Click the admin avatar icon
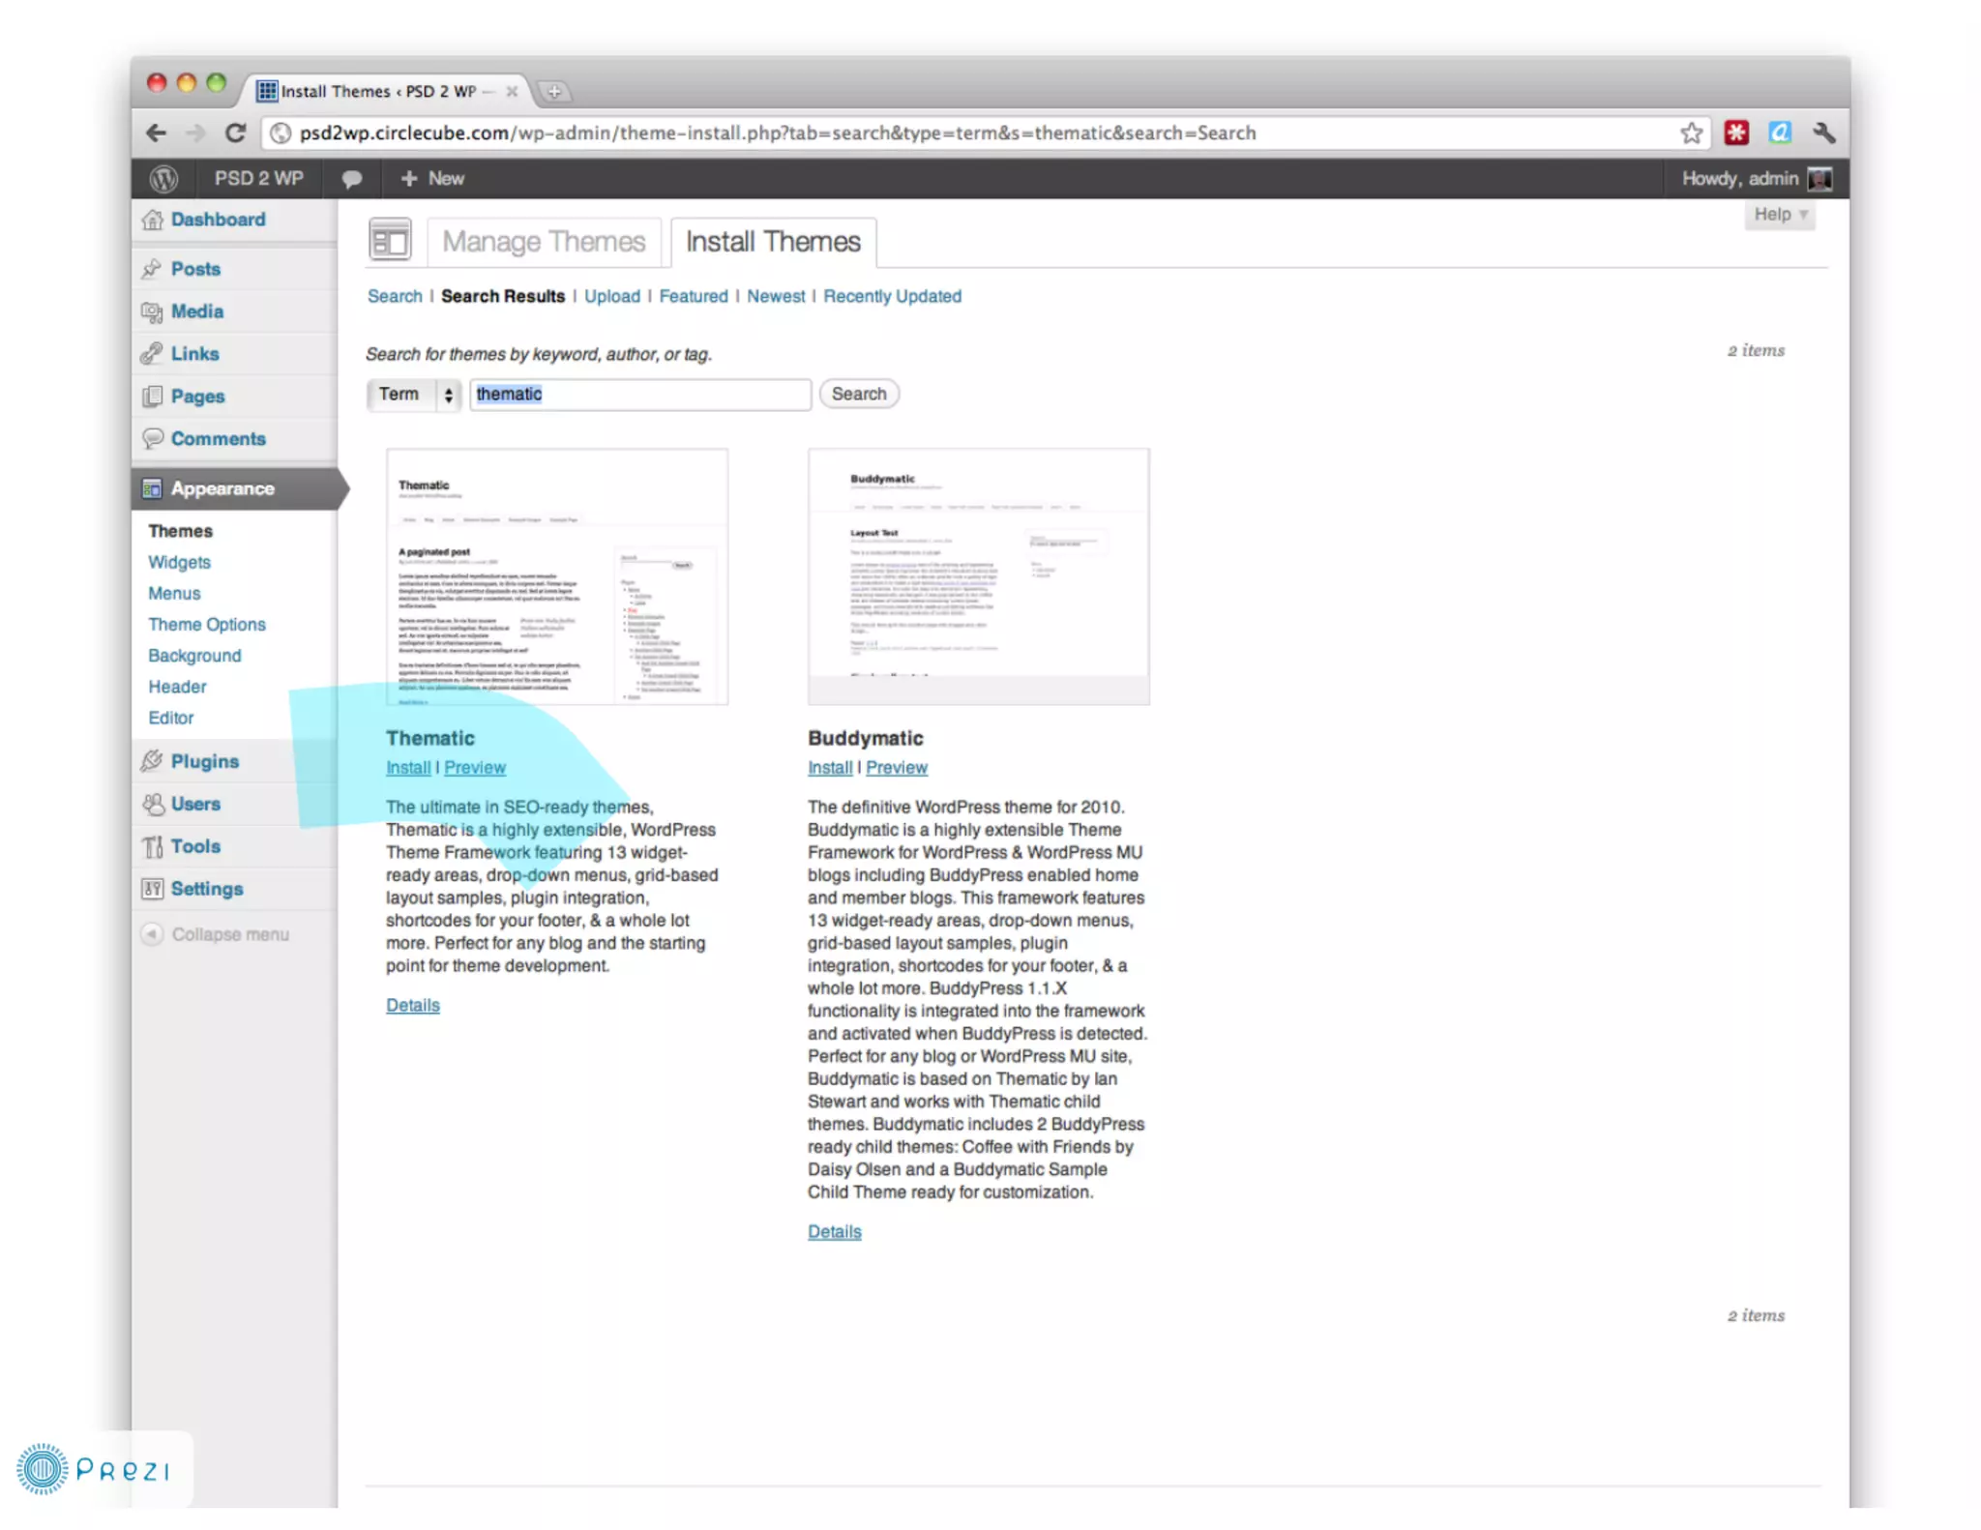 1819,179
